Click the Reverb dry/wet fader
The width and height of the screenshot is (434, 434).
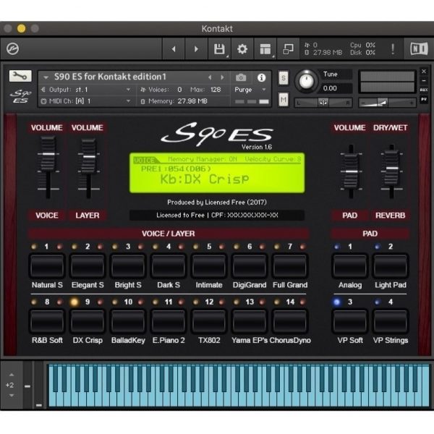point(391,168)
